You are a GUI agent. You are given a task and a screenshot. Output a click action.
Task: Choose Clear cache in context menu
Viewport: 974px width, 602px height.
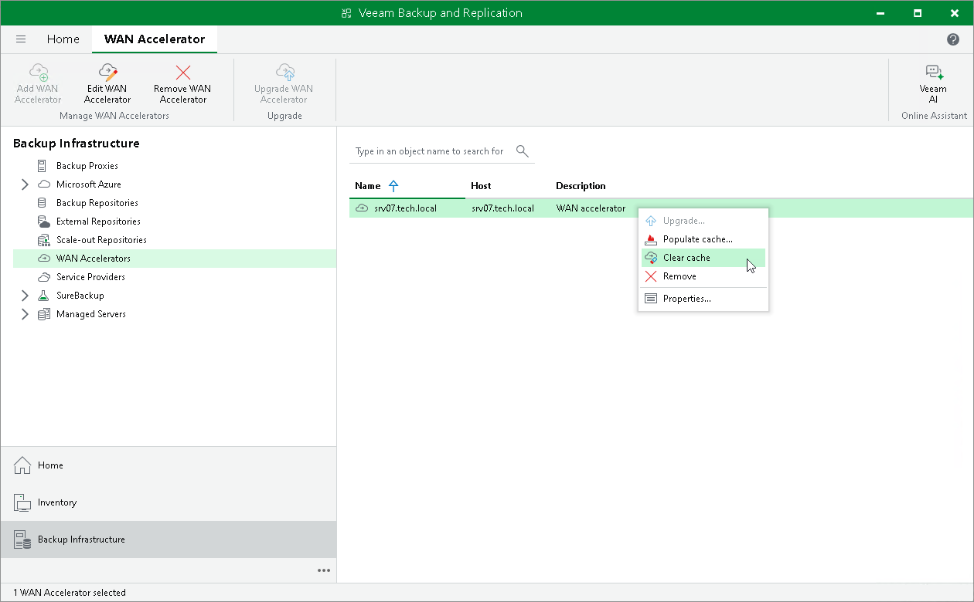click(703, 258)
